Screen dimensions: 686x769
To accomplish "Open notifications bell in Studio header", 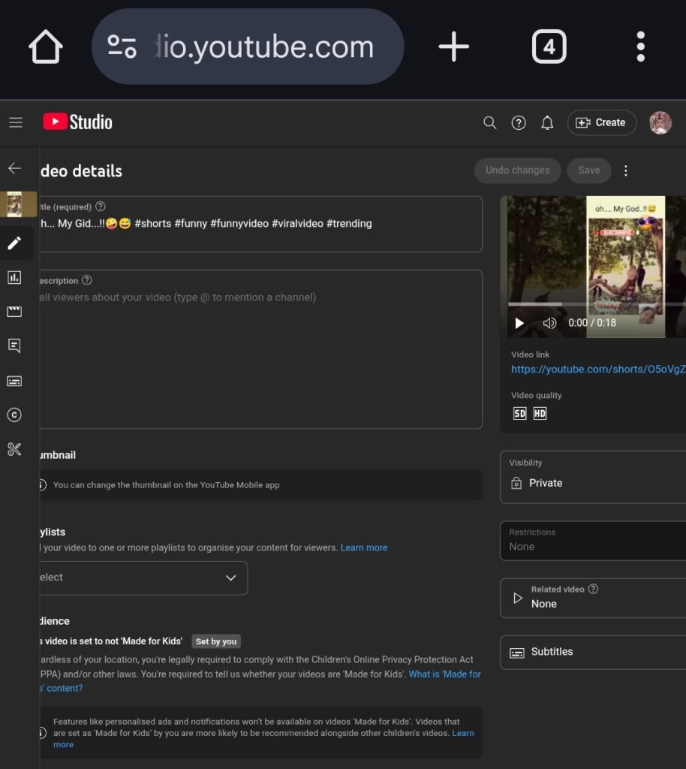I will pyautogui.click(x=547, y=122).
